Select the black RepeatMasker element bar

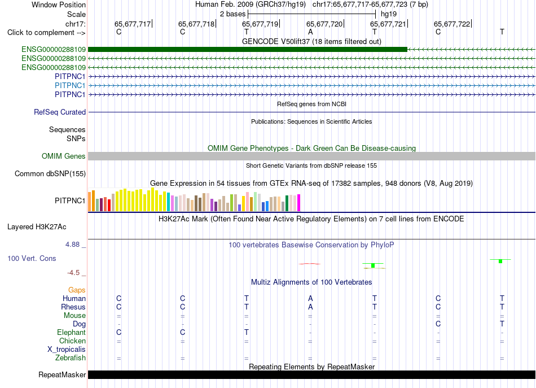(311, 374)
